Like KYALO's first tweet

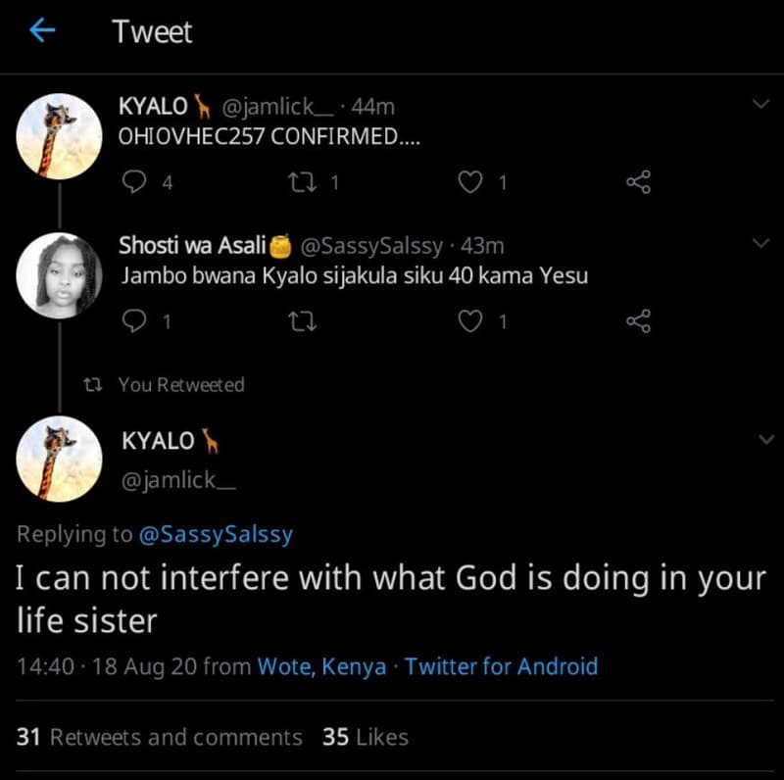click(x=470, y=181)
